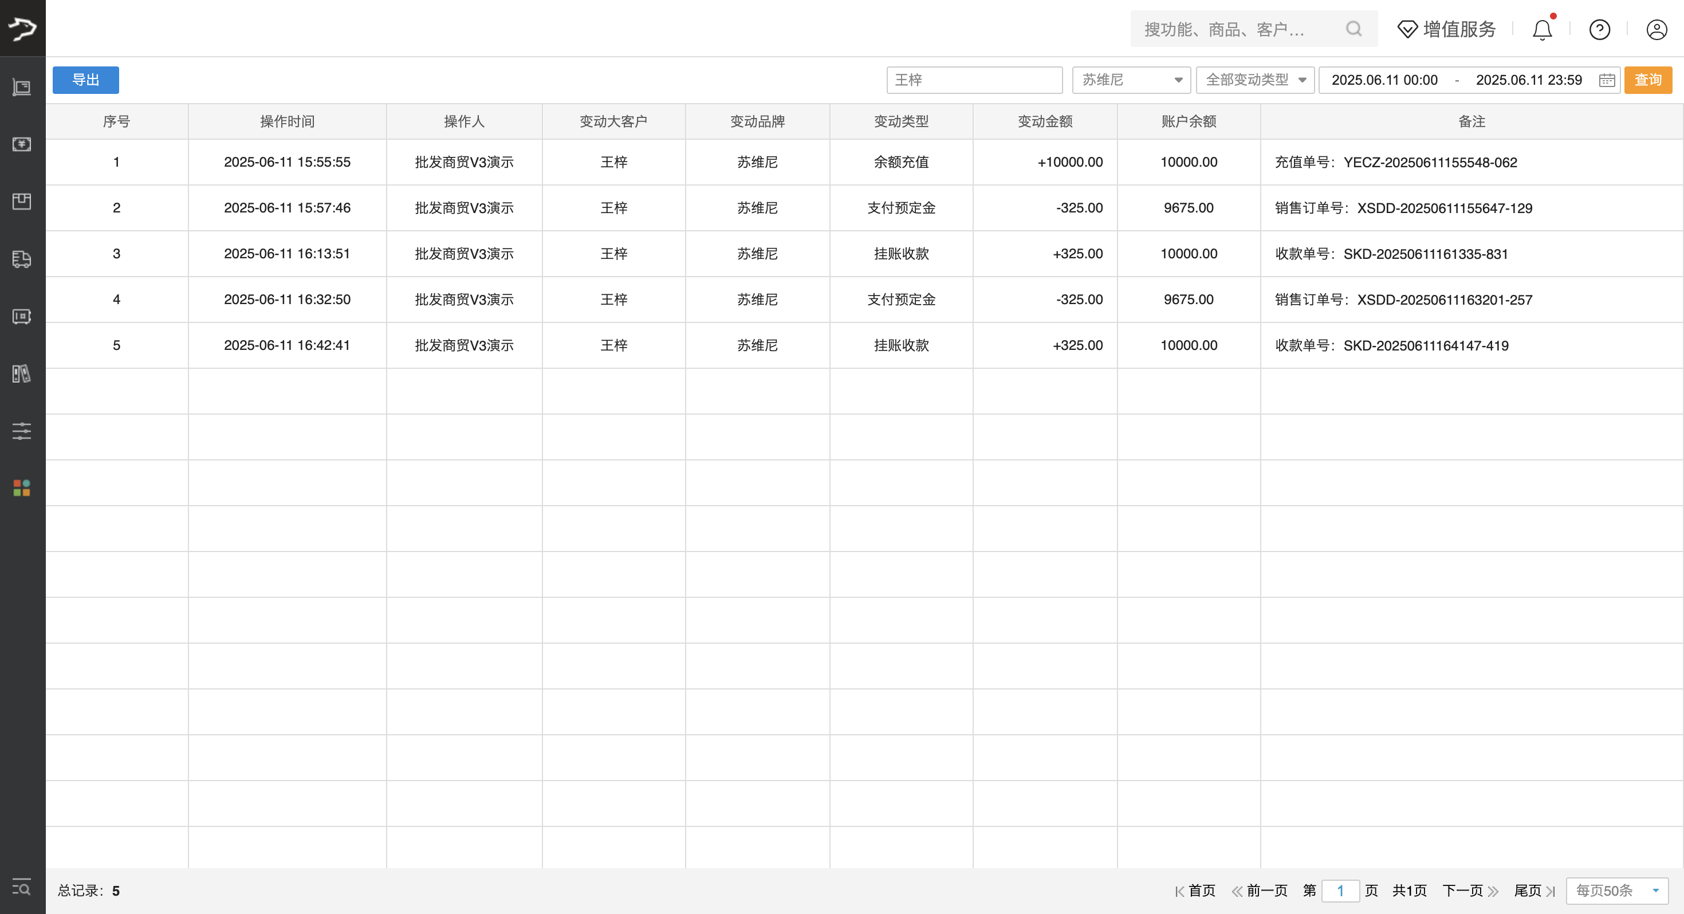Screen dimensions: 1684x914
Task: Open the 苏维尼 brand dropdown
Action: (1131, 80)
